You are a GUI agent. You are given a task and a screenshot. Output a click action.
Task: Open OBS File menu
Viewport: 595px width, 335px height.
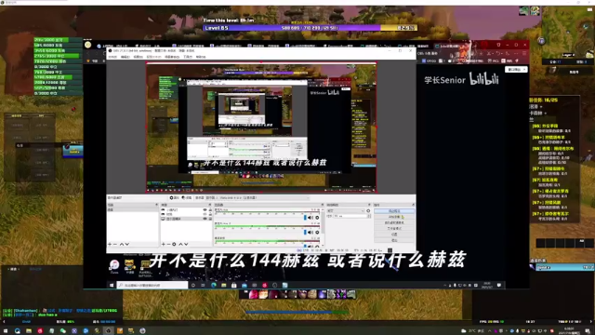[x=112, y=57]
